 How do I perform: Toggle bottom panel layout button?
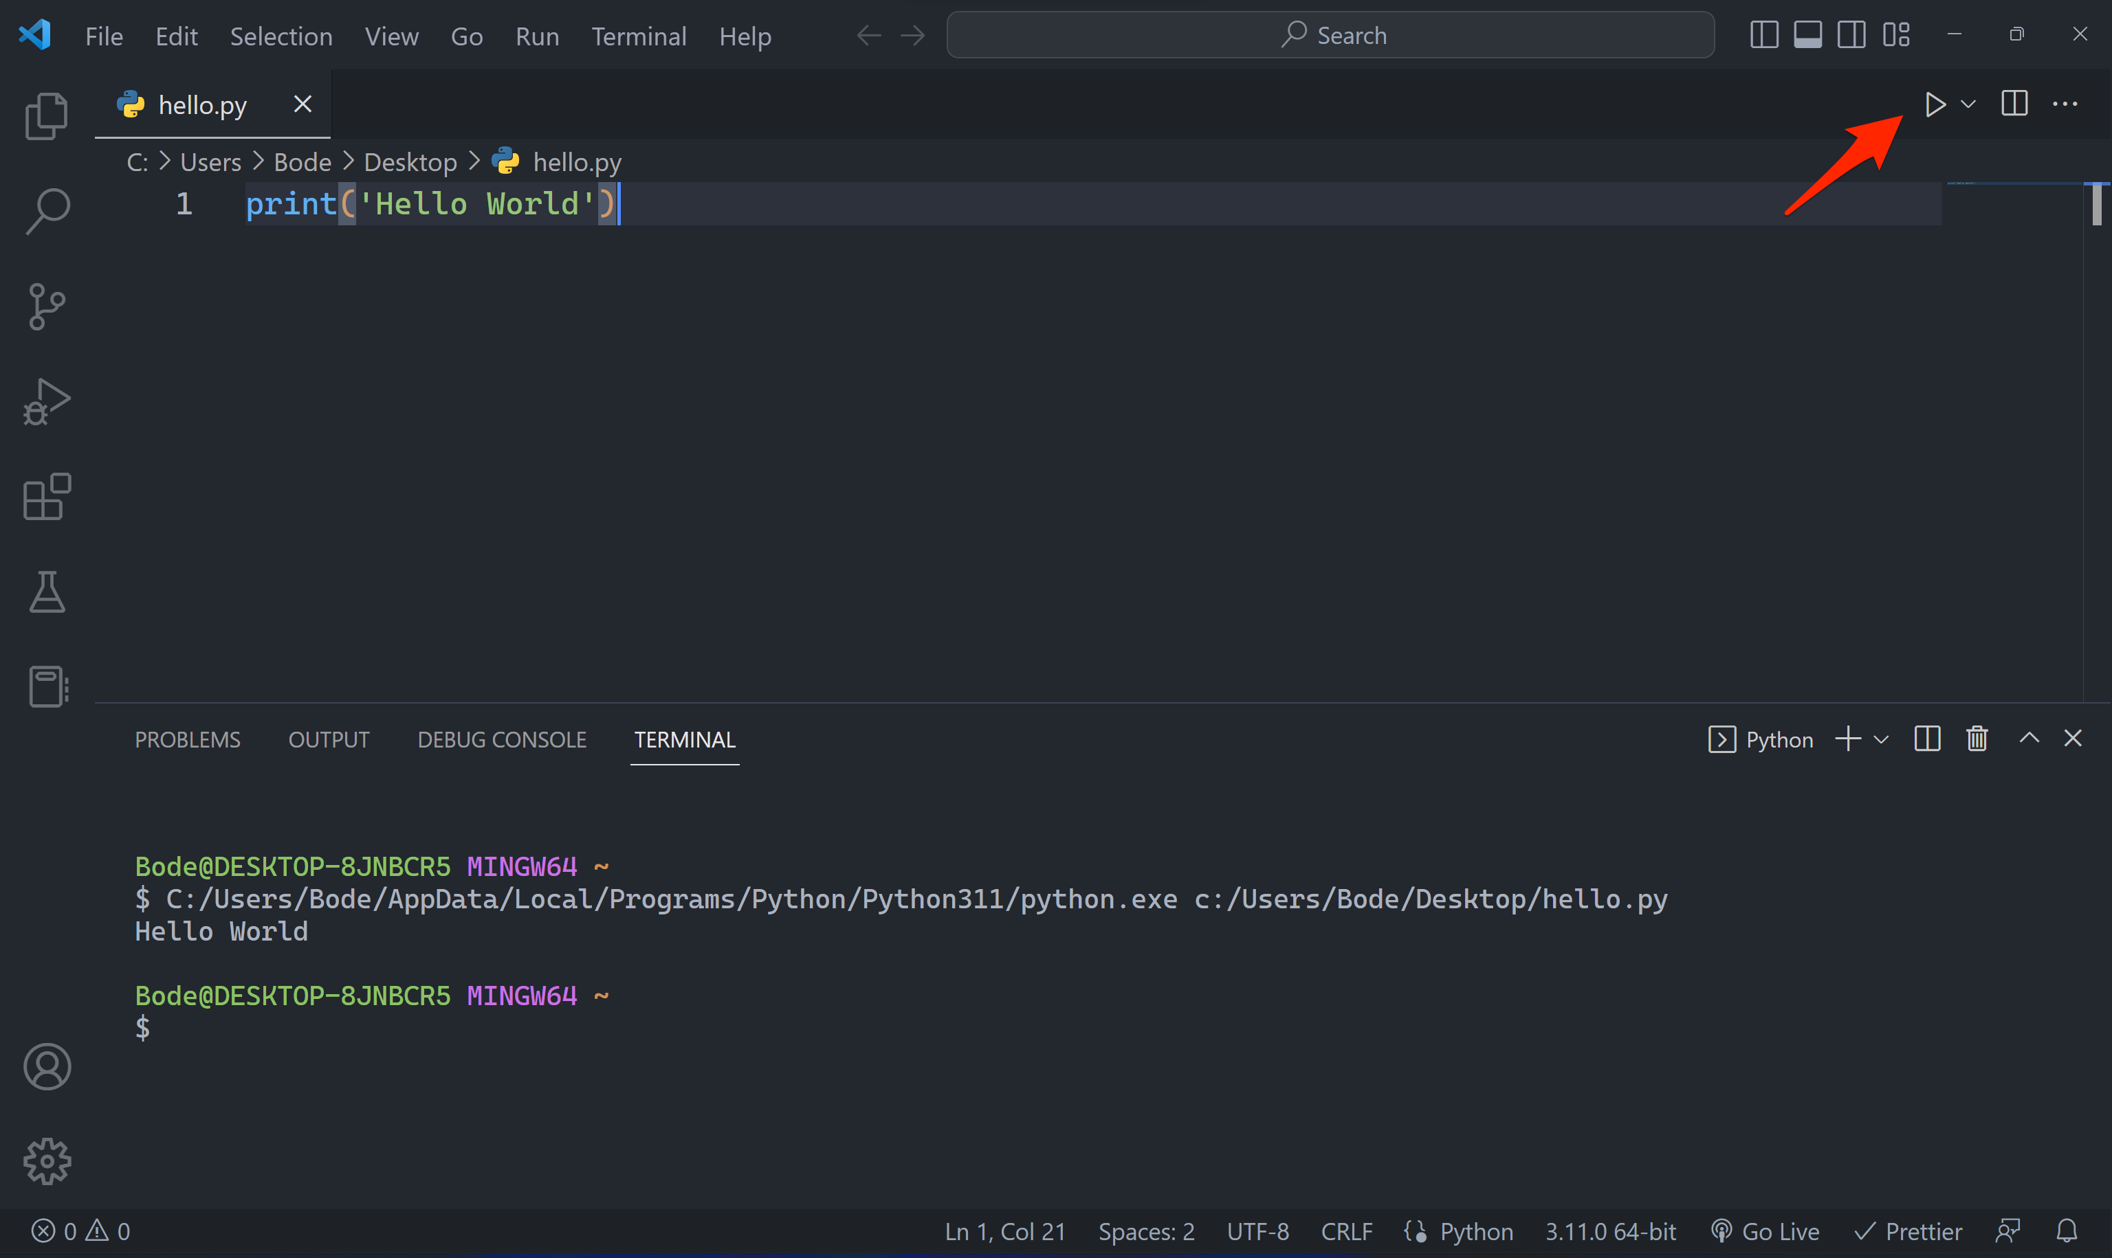(1807, 35)
